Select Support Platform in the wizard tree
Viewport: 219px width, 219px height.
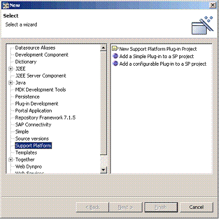pos(33,145)
